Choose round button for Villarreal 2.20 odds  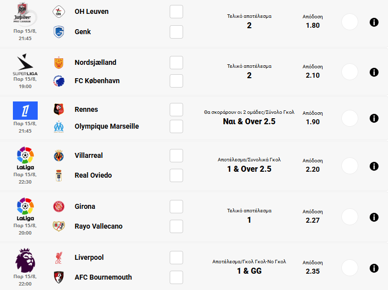[x=350, y=166]
